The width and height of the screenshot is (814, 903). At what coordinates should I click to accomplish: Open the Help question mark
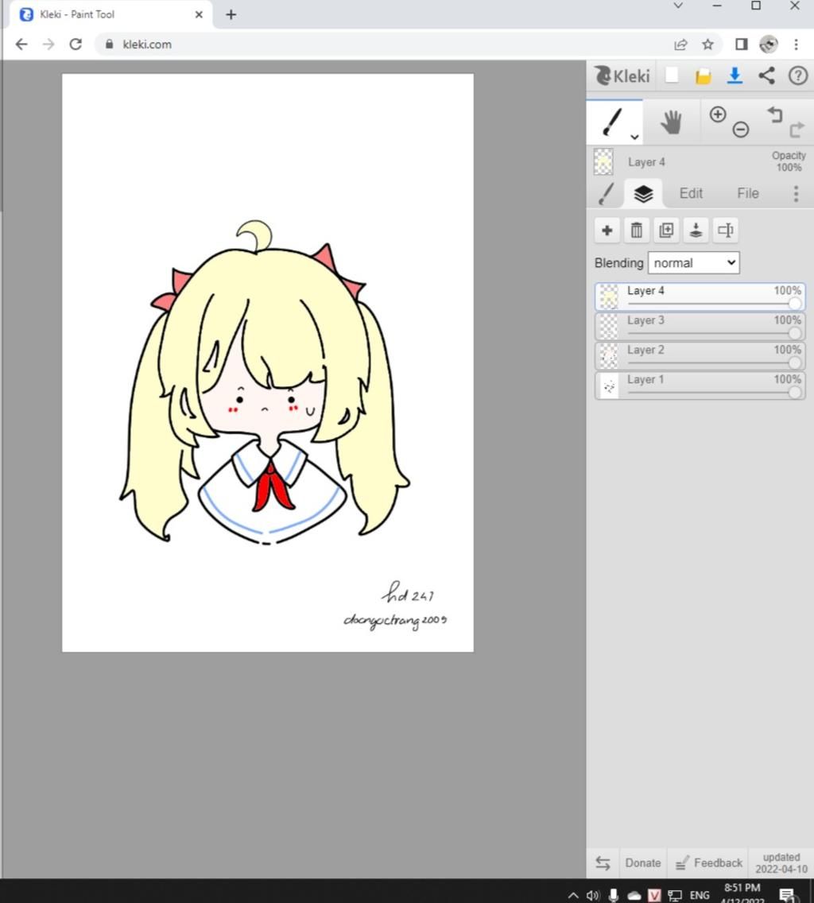coord(798,76)
